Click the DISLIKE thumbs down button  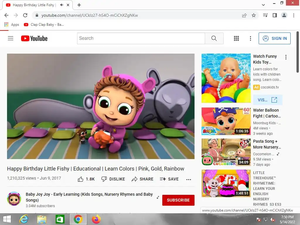(113, 179)
